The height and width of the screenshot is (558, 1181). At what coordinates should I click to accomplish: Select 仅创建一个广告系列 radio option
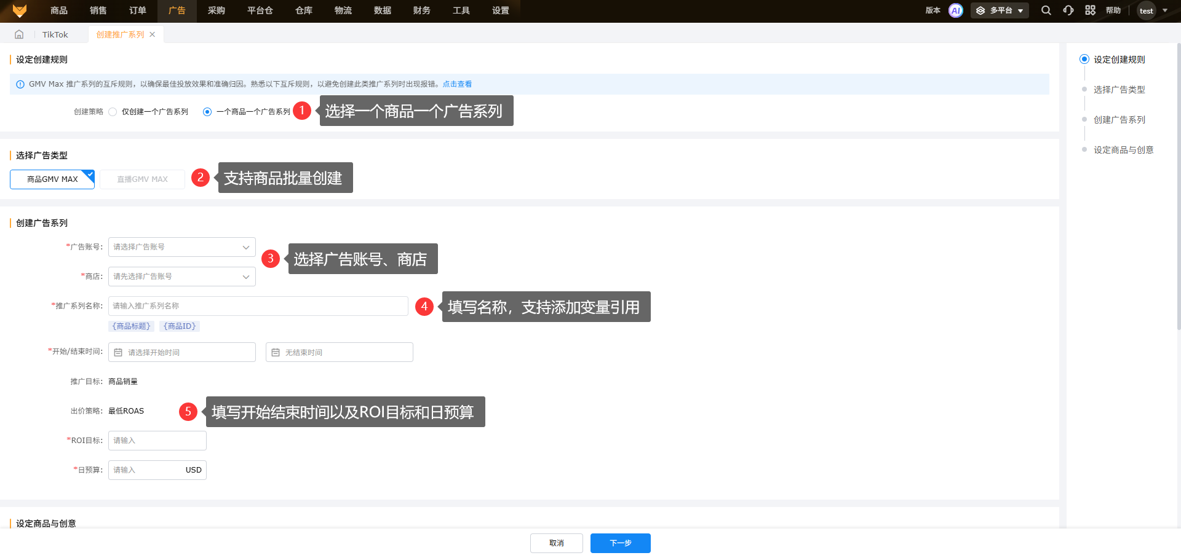click(113, 112)
